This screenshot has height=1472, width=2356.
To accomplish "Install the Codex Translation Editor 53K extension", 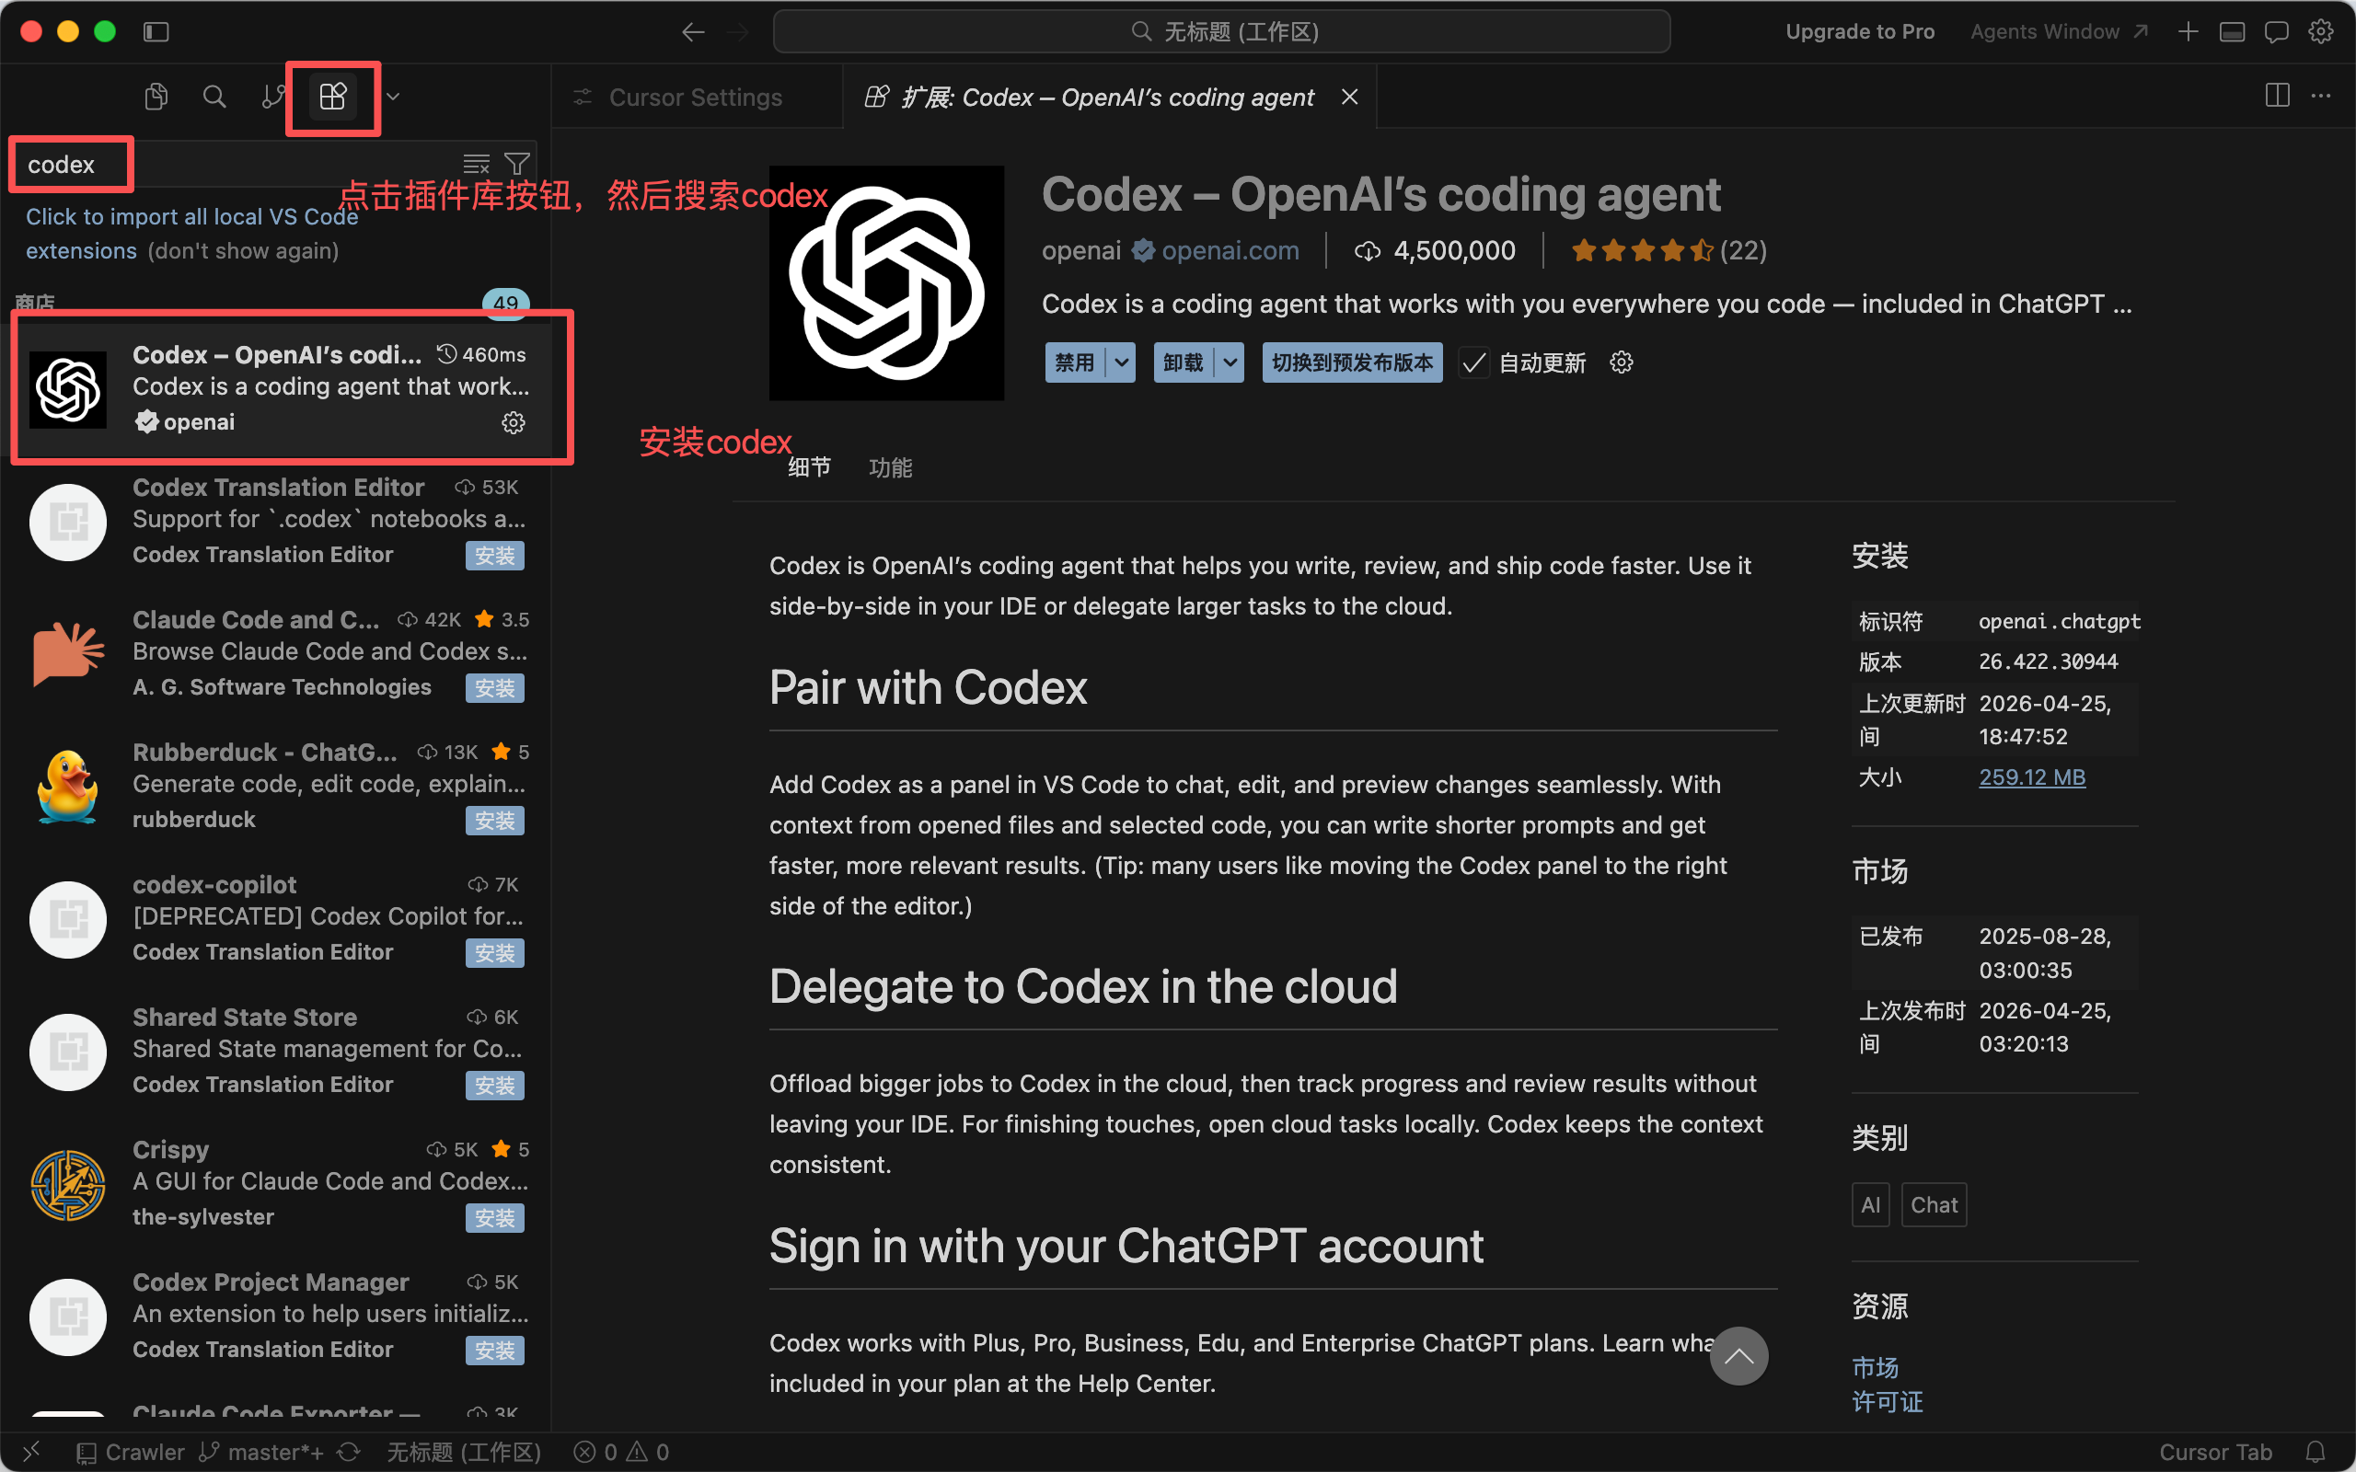I will click(494, 556).
